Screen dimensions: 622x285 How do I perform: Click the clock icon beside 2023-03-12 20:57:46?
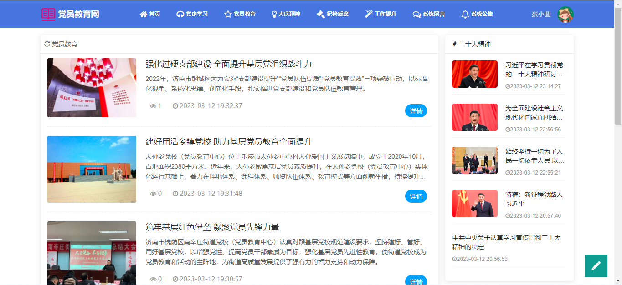click(508, 216)
